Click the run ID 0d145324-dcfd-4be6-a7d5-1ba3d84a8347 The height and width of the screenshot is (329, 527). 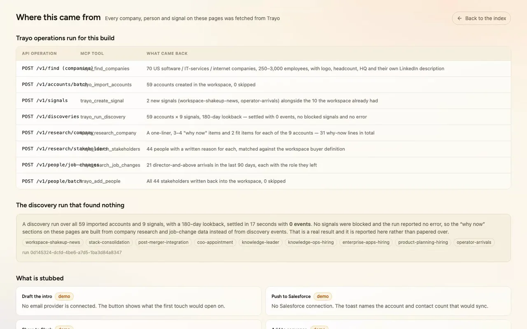[72, 253]
